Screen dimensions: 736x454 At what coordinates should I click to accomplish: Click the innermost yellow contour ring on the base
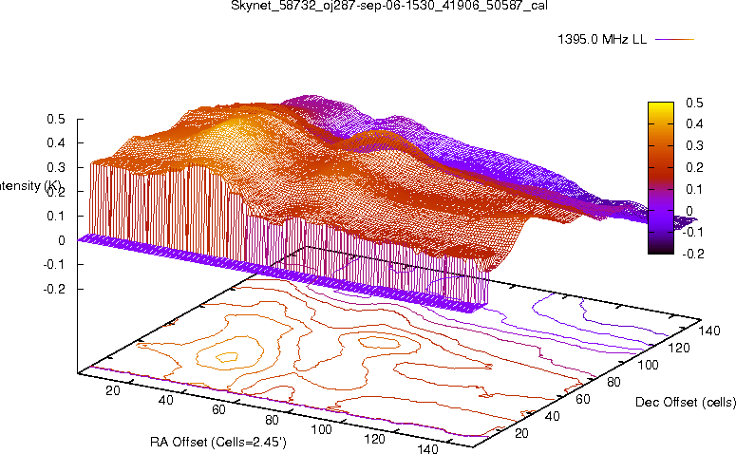click(227, 357)
